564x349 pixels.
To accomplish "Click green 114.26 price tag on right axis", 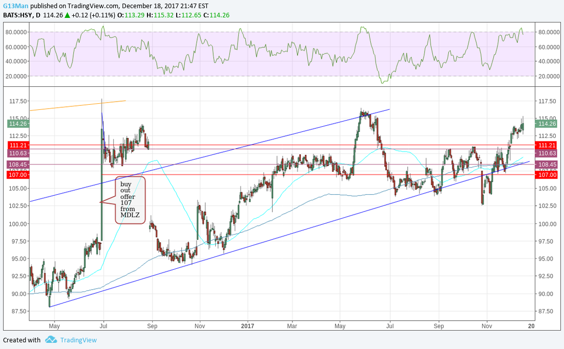I will pyautogui.click(x=547, y=124).
